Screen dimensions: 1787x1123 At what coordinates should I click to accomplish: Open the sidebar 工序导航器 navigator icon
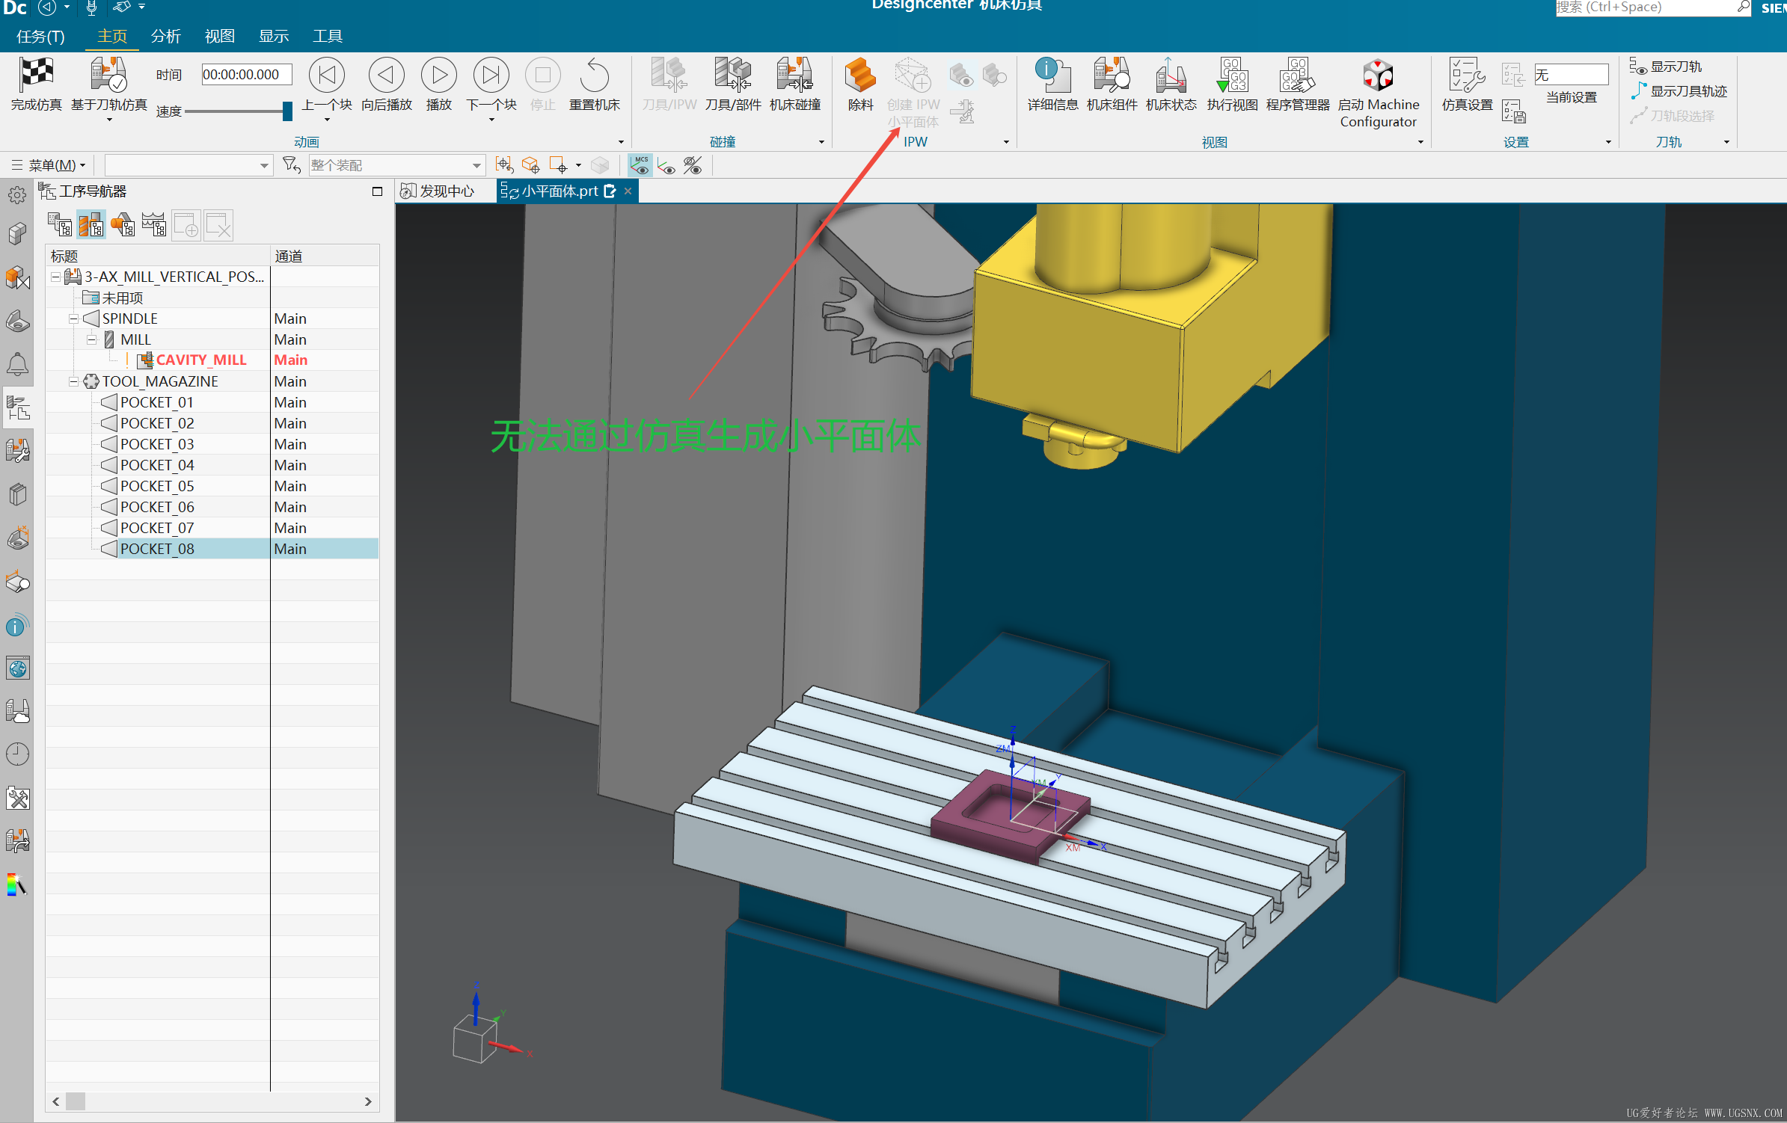(18, 408)
